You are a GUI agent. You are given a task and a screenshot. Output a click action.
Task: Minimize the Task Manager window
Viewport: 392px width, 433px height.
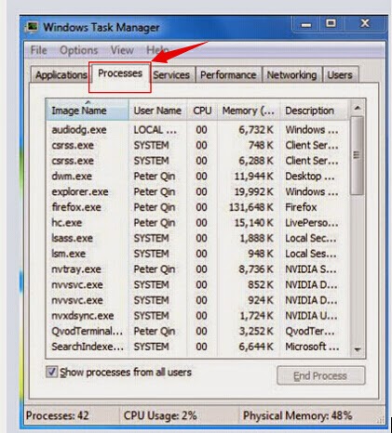pyautogui.click(x=306, y=24)
